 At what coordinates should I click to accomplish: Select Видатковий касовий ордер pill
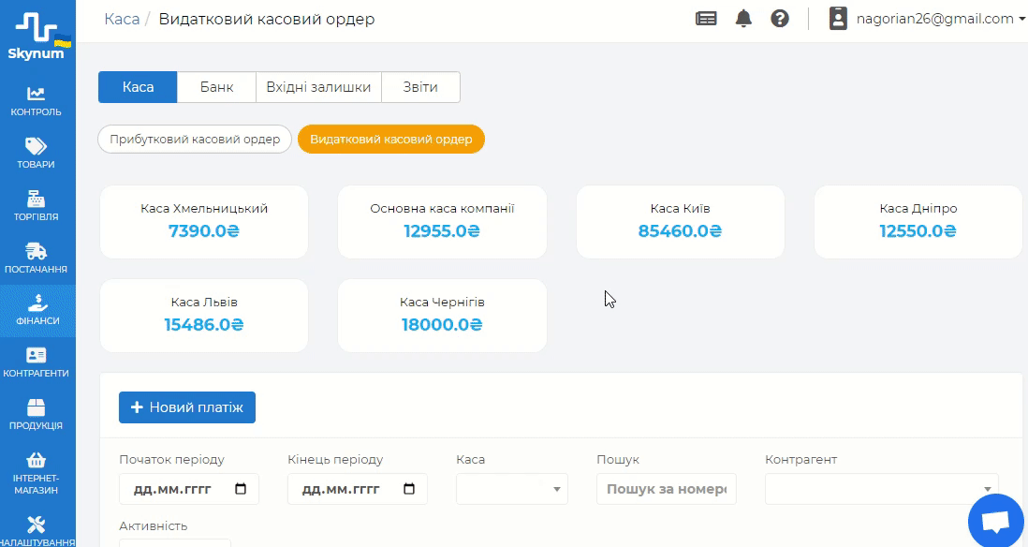[x=390, y=140]
